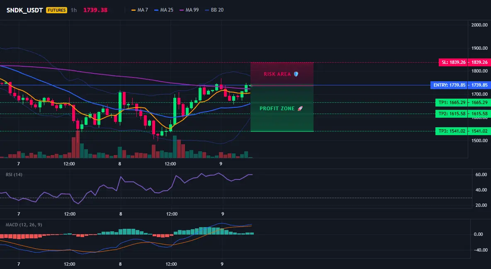The image size is (491, 269).
Task: Click the rocket icon beside PROFIT ZONE
Action: pos(300,109)
